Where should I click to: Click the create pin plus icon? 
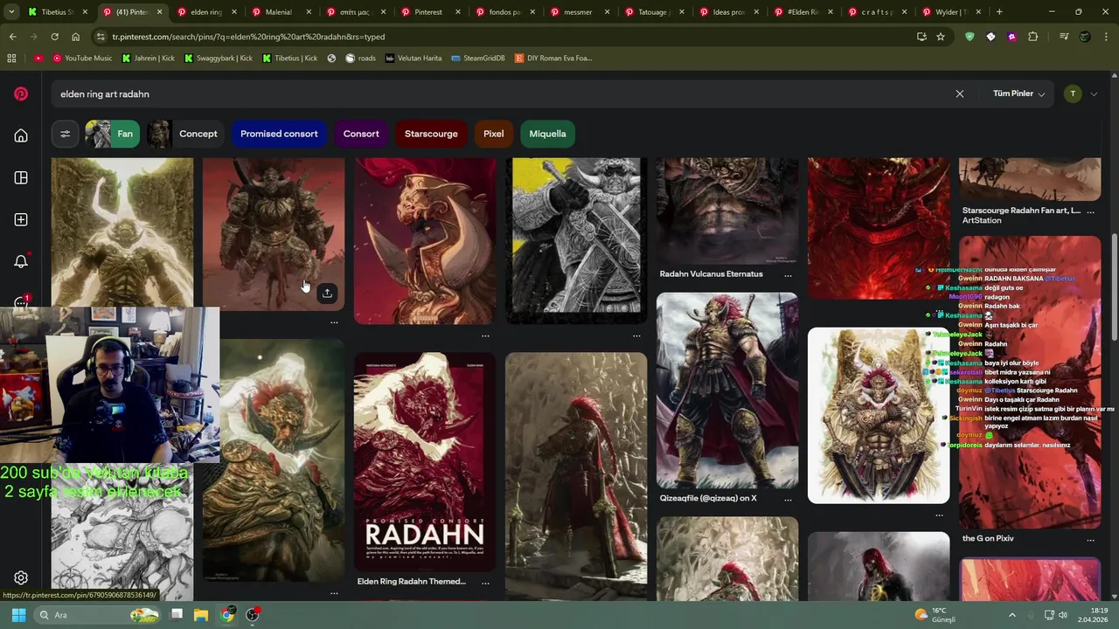21,219
